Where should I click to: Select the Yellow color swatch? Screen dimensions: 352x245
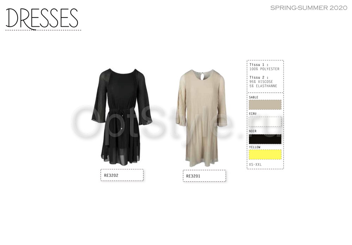(x=265, y=154)
